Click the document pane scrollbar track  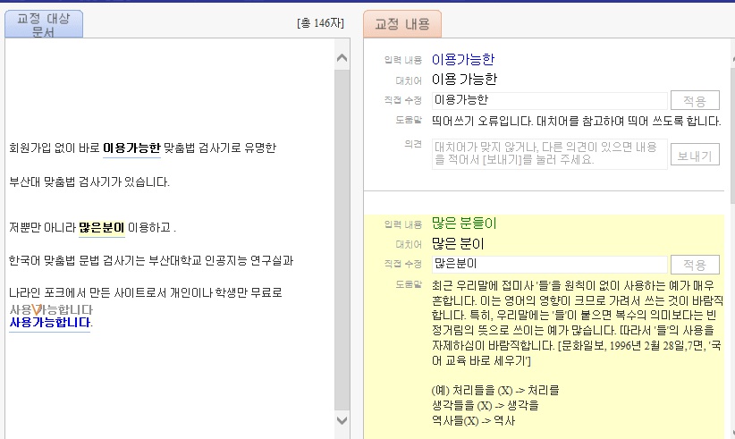pos(342,239)
